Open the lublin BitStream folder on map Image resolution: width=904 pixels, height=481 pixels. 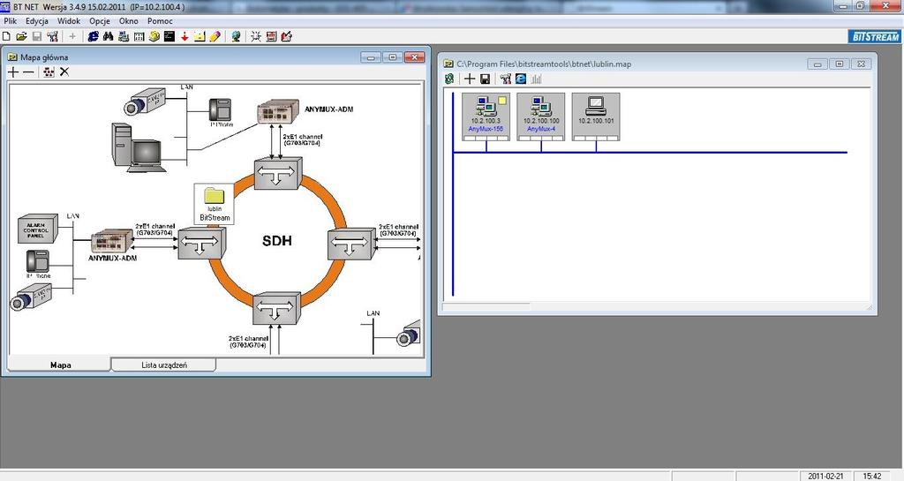click(215, 204)
